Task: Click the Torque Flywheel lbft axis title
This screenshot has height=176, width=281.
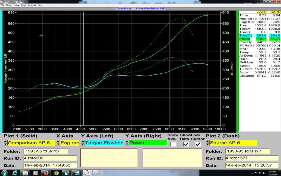Action: (5, 69)
